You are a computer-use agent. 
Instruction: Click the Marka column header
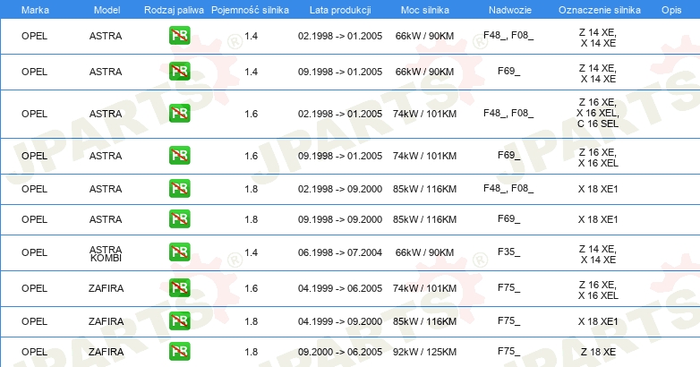click(x=35, y=10)
